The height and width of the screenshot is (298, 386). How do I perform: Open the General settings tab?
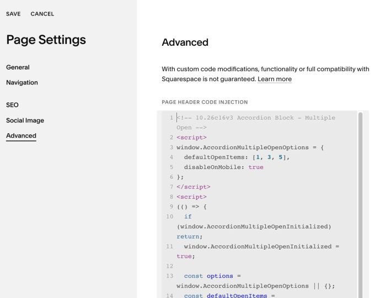pyautogui.click(x=18, y=67)
